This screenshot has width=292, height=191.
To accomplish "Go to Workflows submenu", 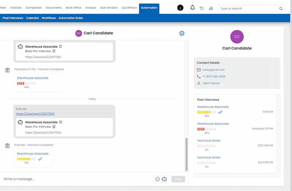I will [x=49, y=18].
